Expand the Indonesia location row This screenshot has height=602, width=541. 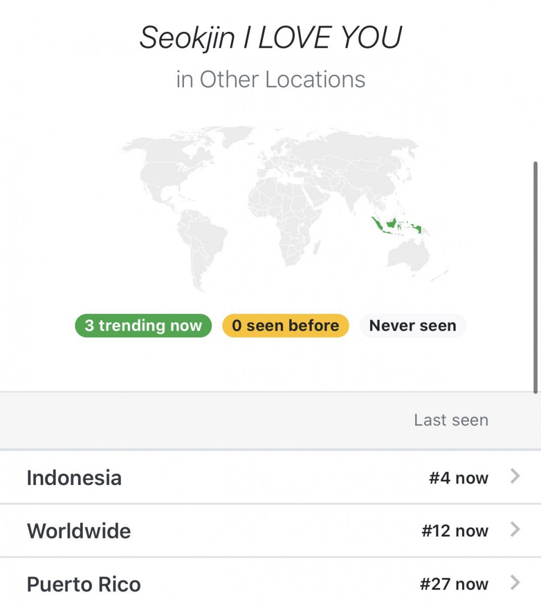tap(270, 477)
